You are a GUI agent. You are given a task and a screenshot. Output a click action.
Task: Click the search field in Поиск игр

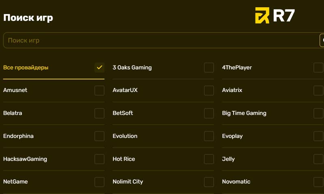tap(162, 40)
